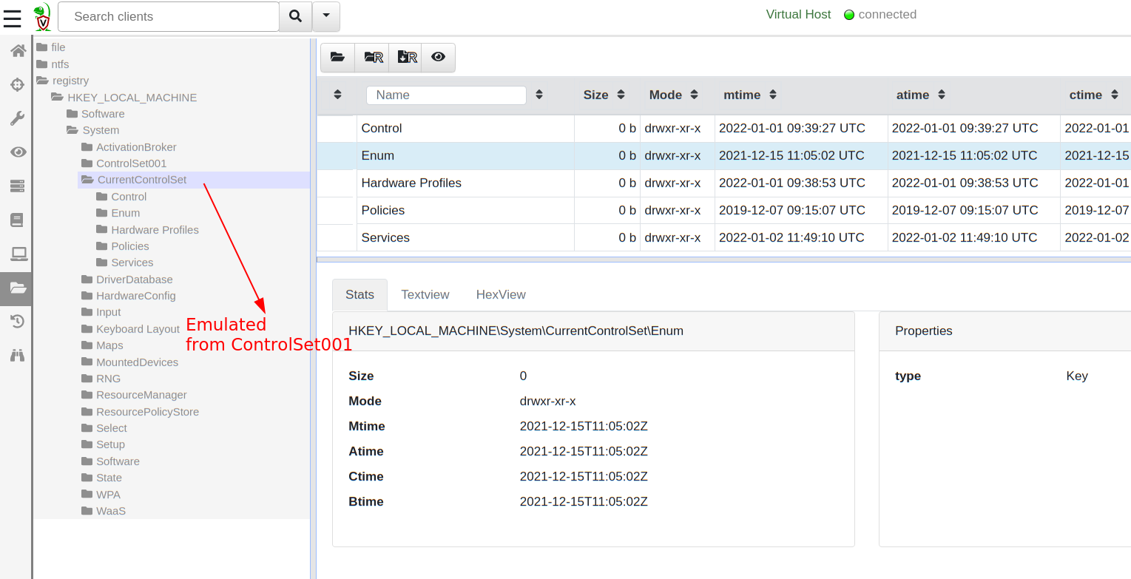The height and width of the screenshot is (579, 1131).
Task: Recursively refresh directory using the folder-R icon
Action: click(x=372, y=57)
